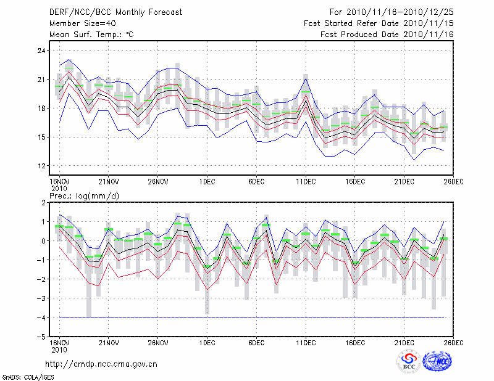Click 11DEC on the temperature chart axis

coord(306,182)
